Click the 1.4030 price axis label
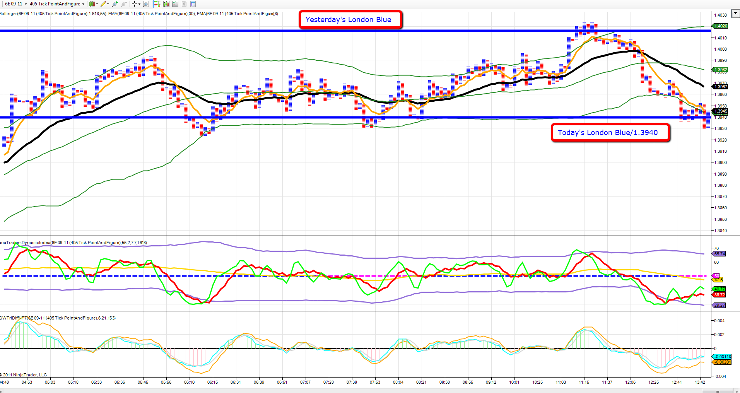This screenshot has width=740, height=393. pyautogui.click(x=721, y=15)
